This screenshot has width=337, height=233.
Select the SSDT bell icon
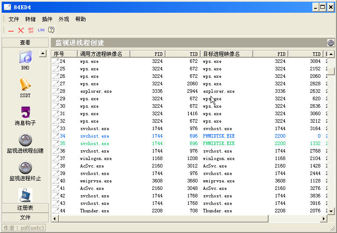pyautogui.click(x=25, y=84)
